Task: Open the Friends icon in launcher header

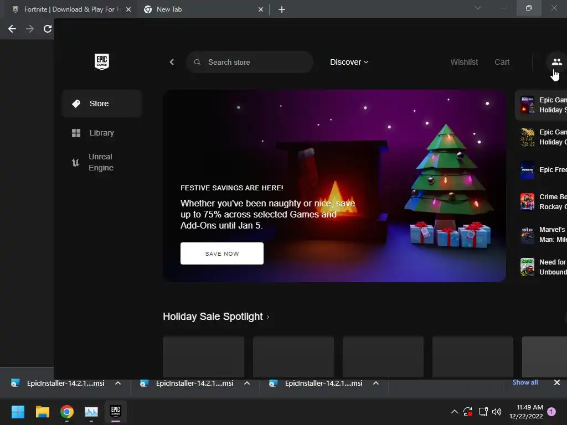Action: [x=557, y=62]
